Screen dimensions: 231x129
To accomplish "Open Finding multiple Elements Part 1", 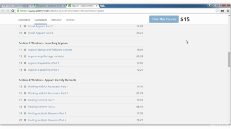I will pyautogui.click(x=47, y=114).
